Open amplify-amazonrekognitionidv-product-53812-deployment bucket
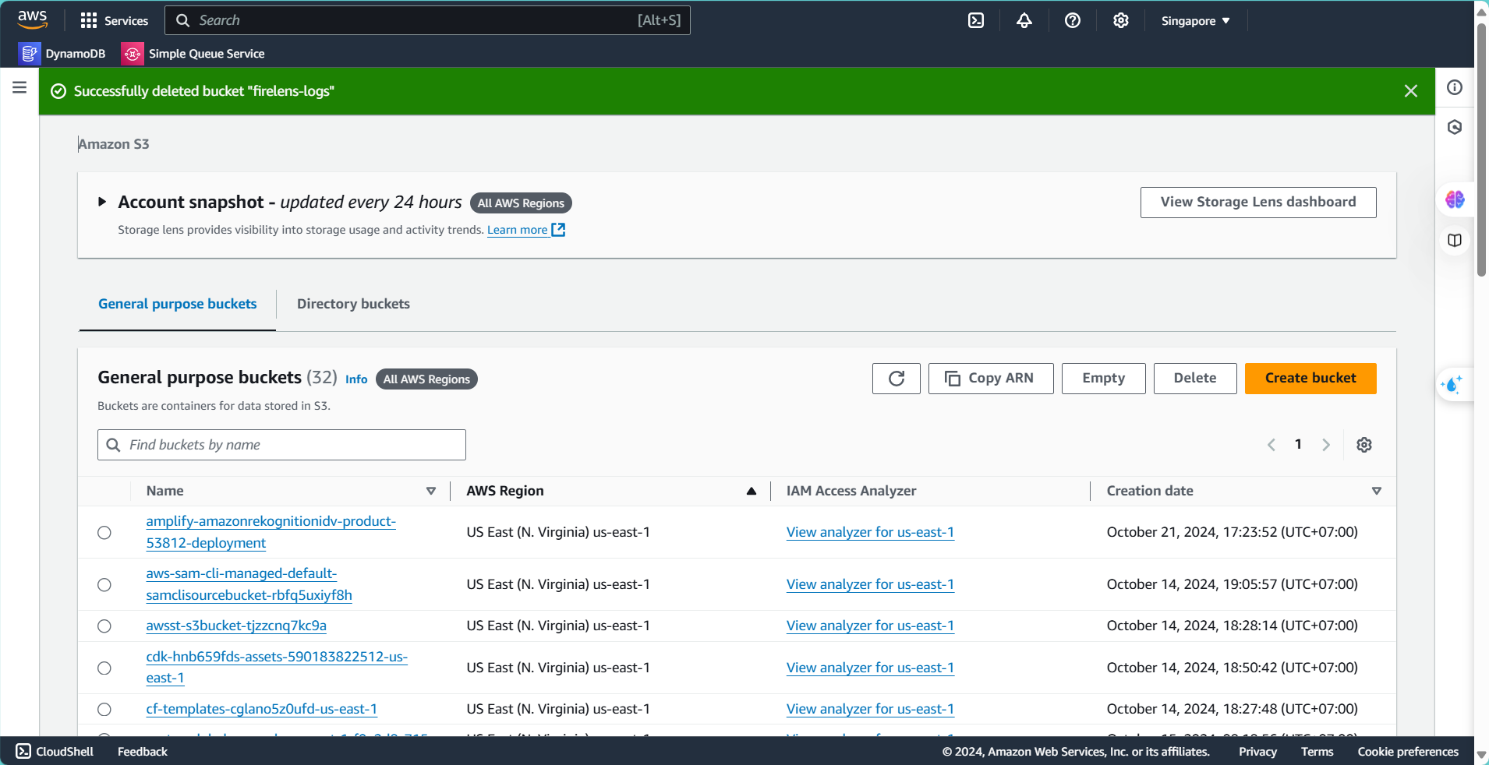 point(271,532)
